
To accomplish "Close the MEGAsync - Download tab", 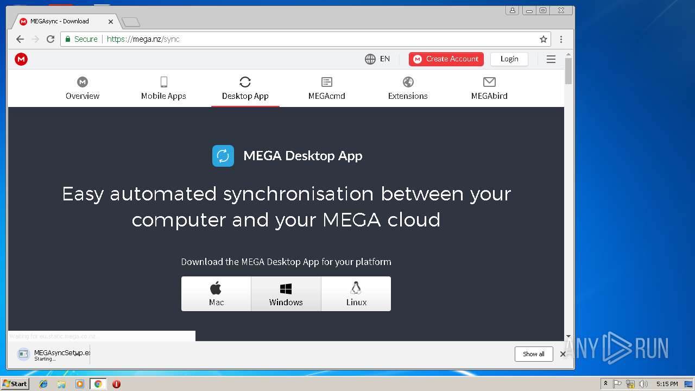I will [x=111, y=22].
